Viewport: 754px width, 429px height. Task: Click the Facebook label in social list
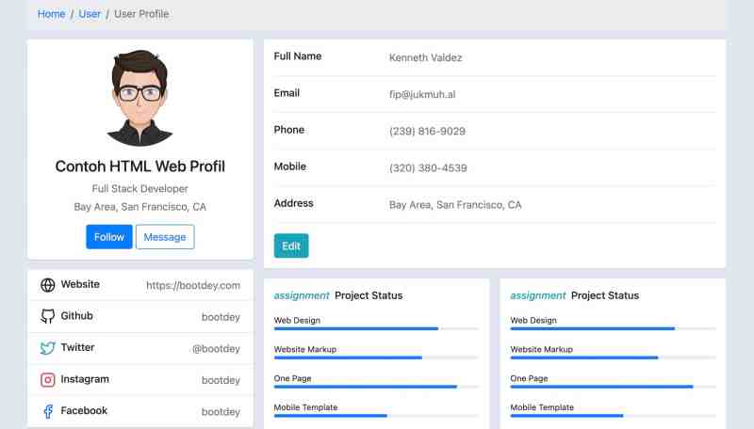[84, 411]
